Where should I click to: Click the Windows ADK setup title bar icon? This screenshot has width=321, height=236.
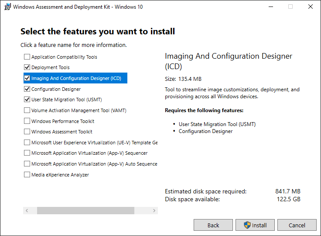(7, 7)
